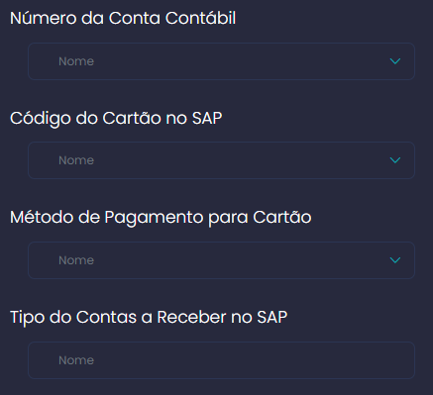Viewport: 433px width, 395px height.
Task: Click left padding of the Tipo do Contas field
Action: [x=43, y=360]
